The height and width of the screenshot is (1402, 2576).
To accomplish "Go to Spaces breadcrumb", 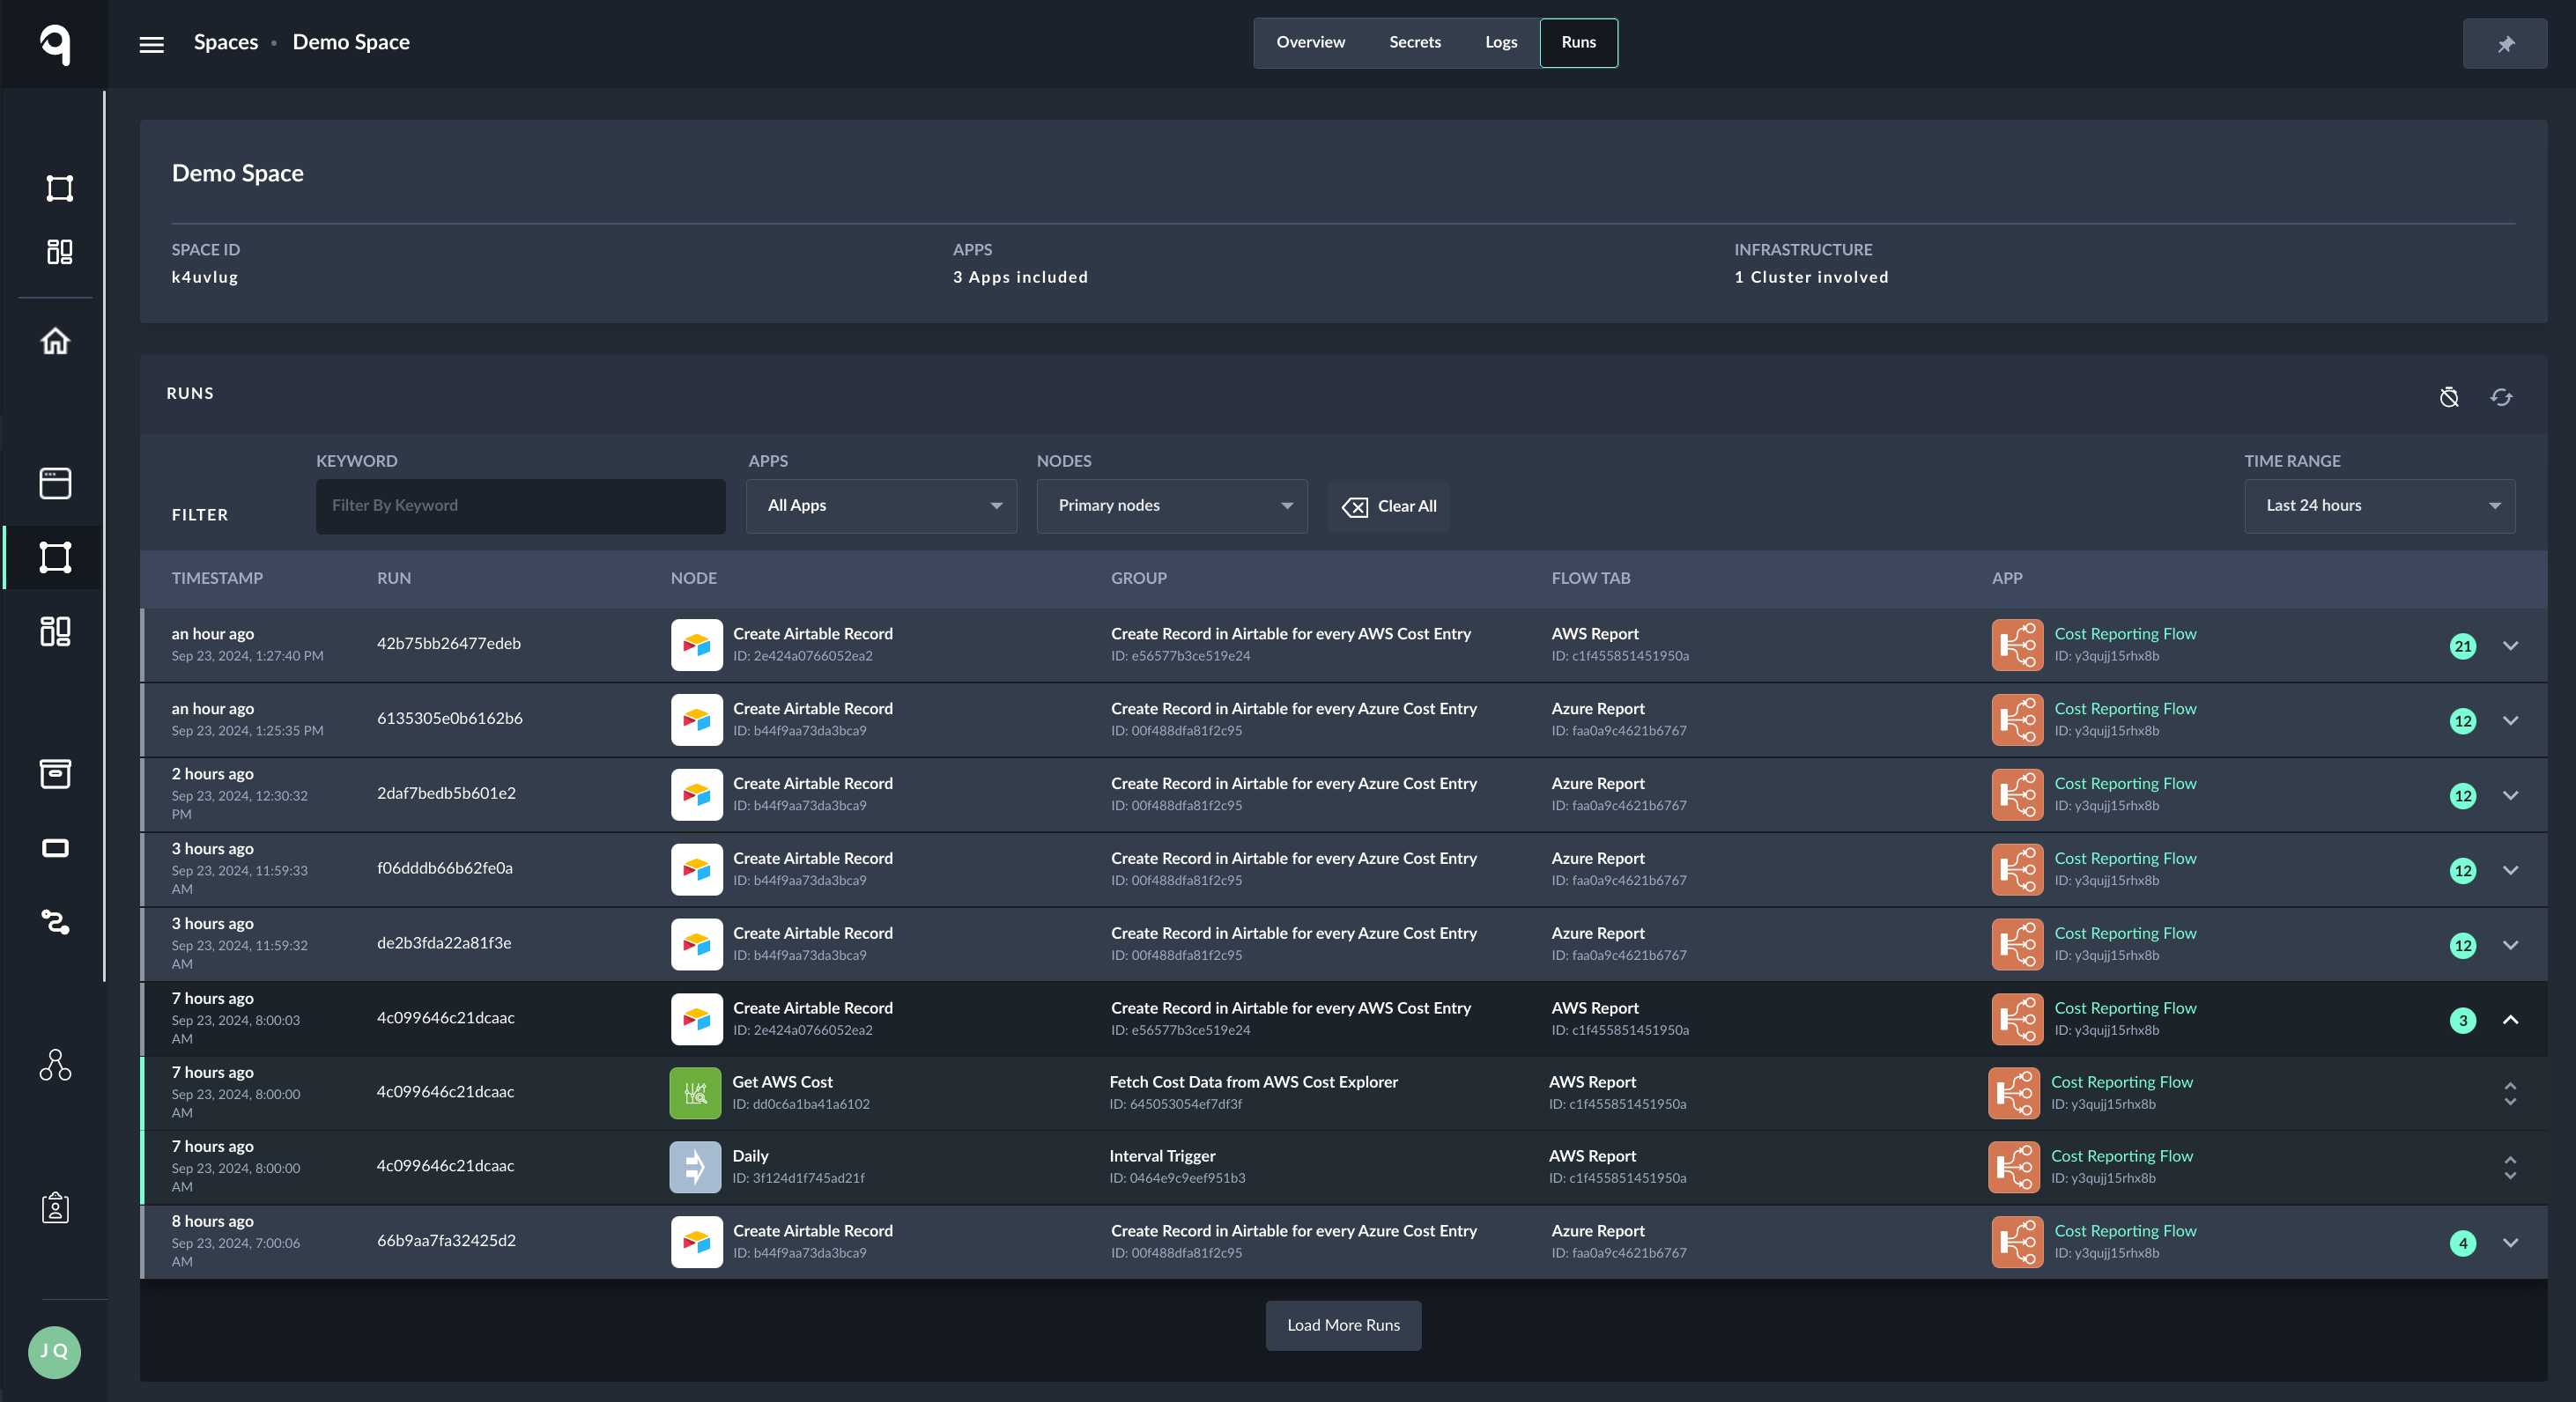I will coord(226,42).
